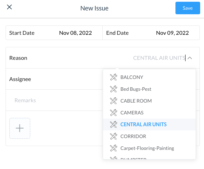Click the wrench icon beside BALCONY
The image size is (204, 169).
click(x=113, y=77)
